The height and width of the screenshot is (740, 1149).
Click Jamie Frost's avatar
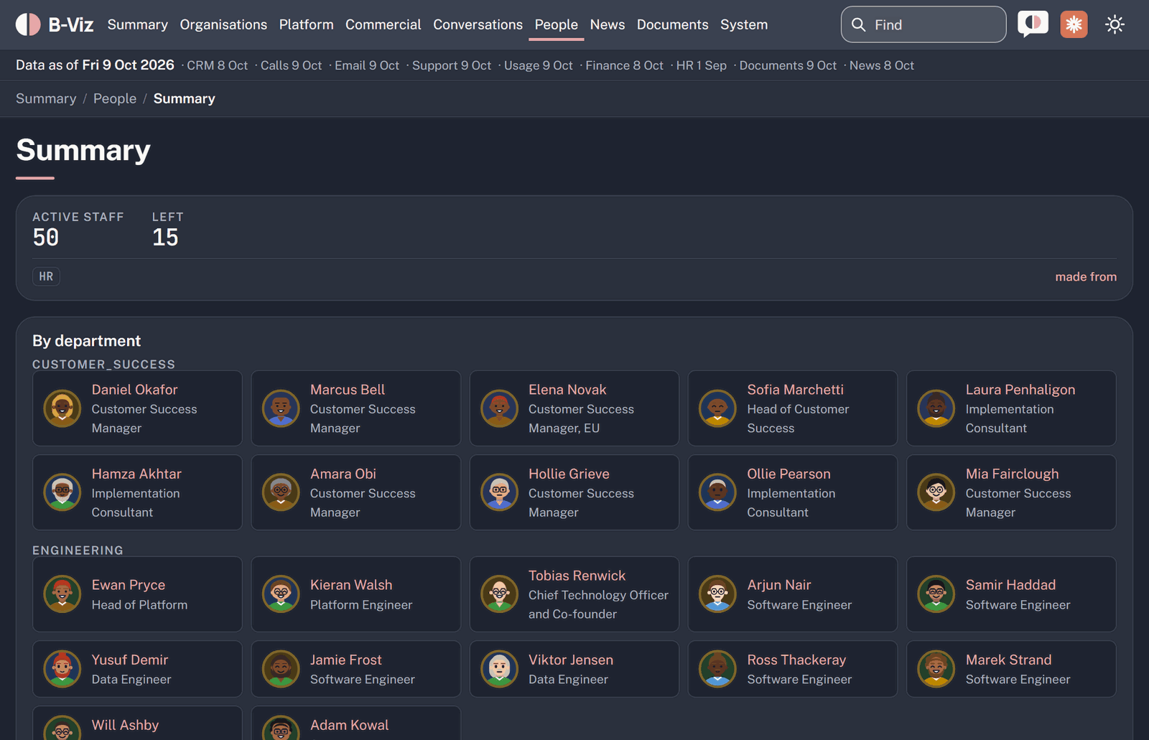tap(281, 669)
